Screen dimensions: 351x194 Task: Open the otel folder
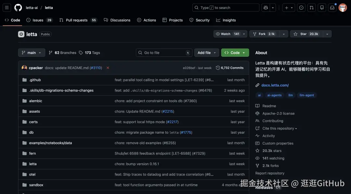coord(32,174)
